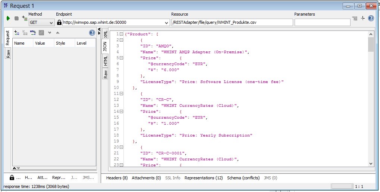Open the help icon in parameters panel
Image resolution: width=380 pixels, height=192 pixels.
[92, 33]
